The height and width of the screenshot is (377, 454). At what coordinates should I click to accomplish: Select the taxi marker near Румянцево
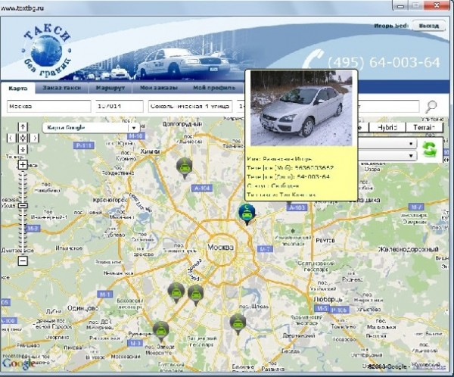[x=160, y=331]
